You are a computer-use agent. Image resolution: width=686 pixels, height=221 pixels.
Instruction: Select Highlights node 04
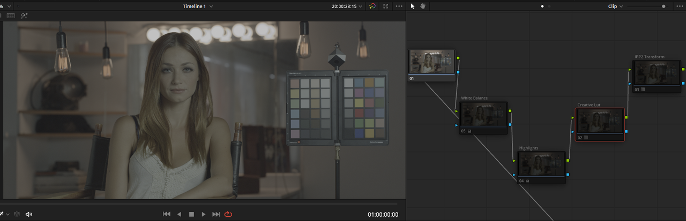541,168
